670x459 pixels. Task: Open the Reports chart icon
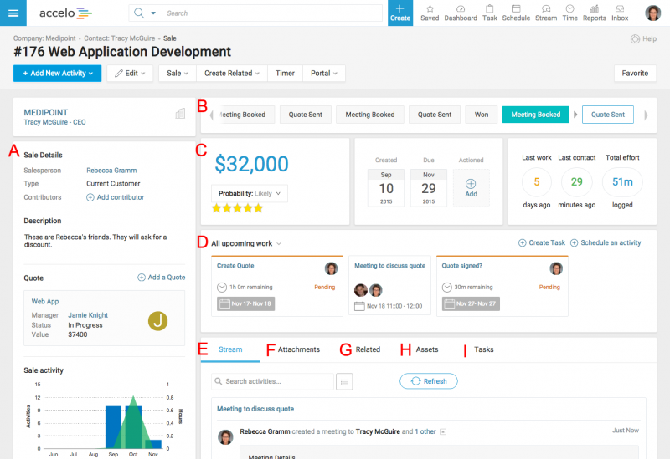pyautogui.click(x=595, y=8)
